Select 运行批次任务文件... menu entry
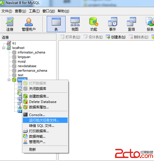Screen dimensions: 154x161 (45, 120)
